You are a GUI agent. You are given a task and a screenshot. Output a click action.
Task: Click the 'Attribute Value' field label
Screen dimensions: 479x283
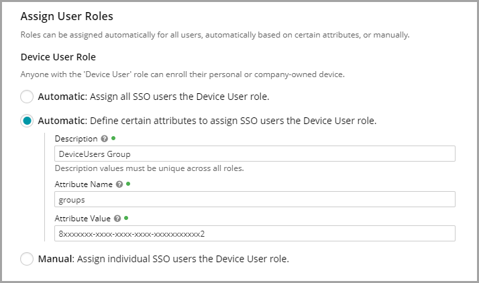(x=83, y=218)
